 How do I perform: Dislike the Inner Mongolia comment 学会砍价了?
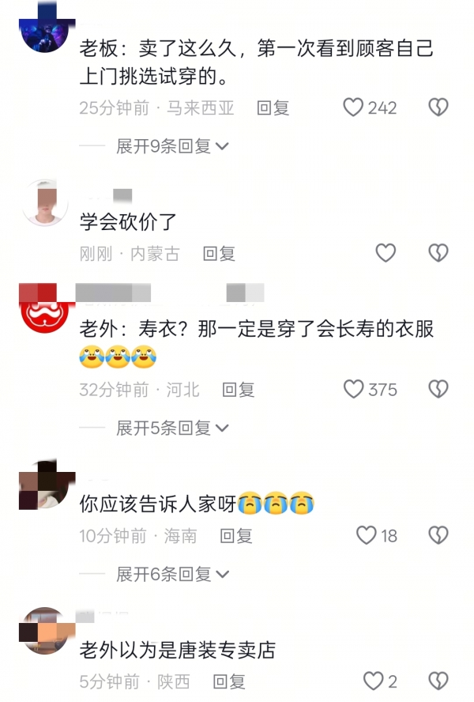coord(438,254)
